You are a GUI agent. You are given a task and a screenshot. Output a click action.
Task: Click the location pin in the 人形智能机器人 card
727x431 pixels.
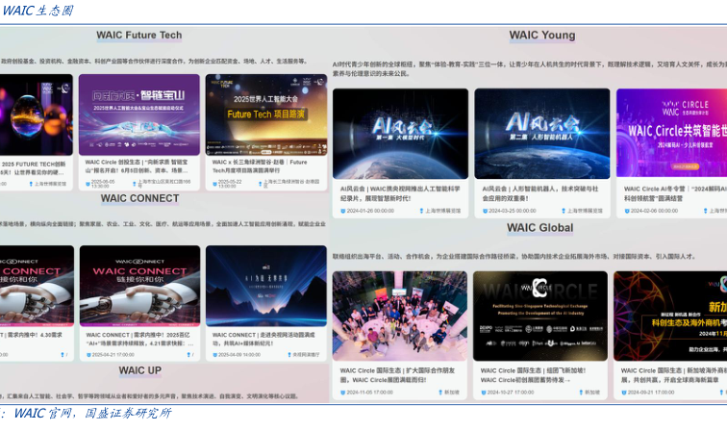click(564, 211)
